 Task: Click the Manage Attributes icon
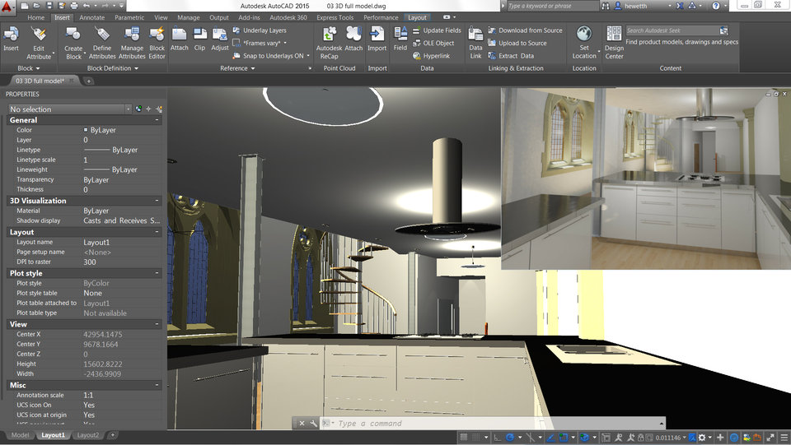click(132, 35)
